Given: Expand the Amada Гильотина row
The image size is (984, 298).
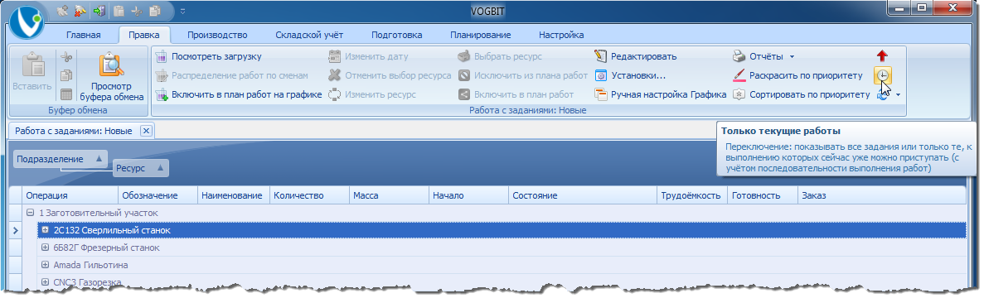Looking at the screenshot, I should coord(46,266).
